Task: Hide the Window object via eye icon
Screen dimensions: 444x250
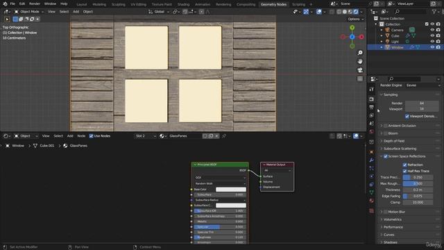Action: [432, 47]
